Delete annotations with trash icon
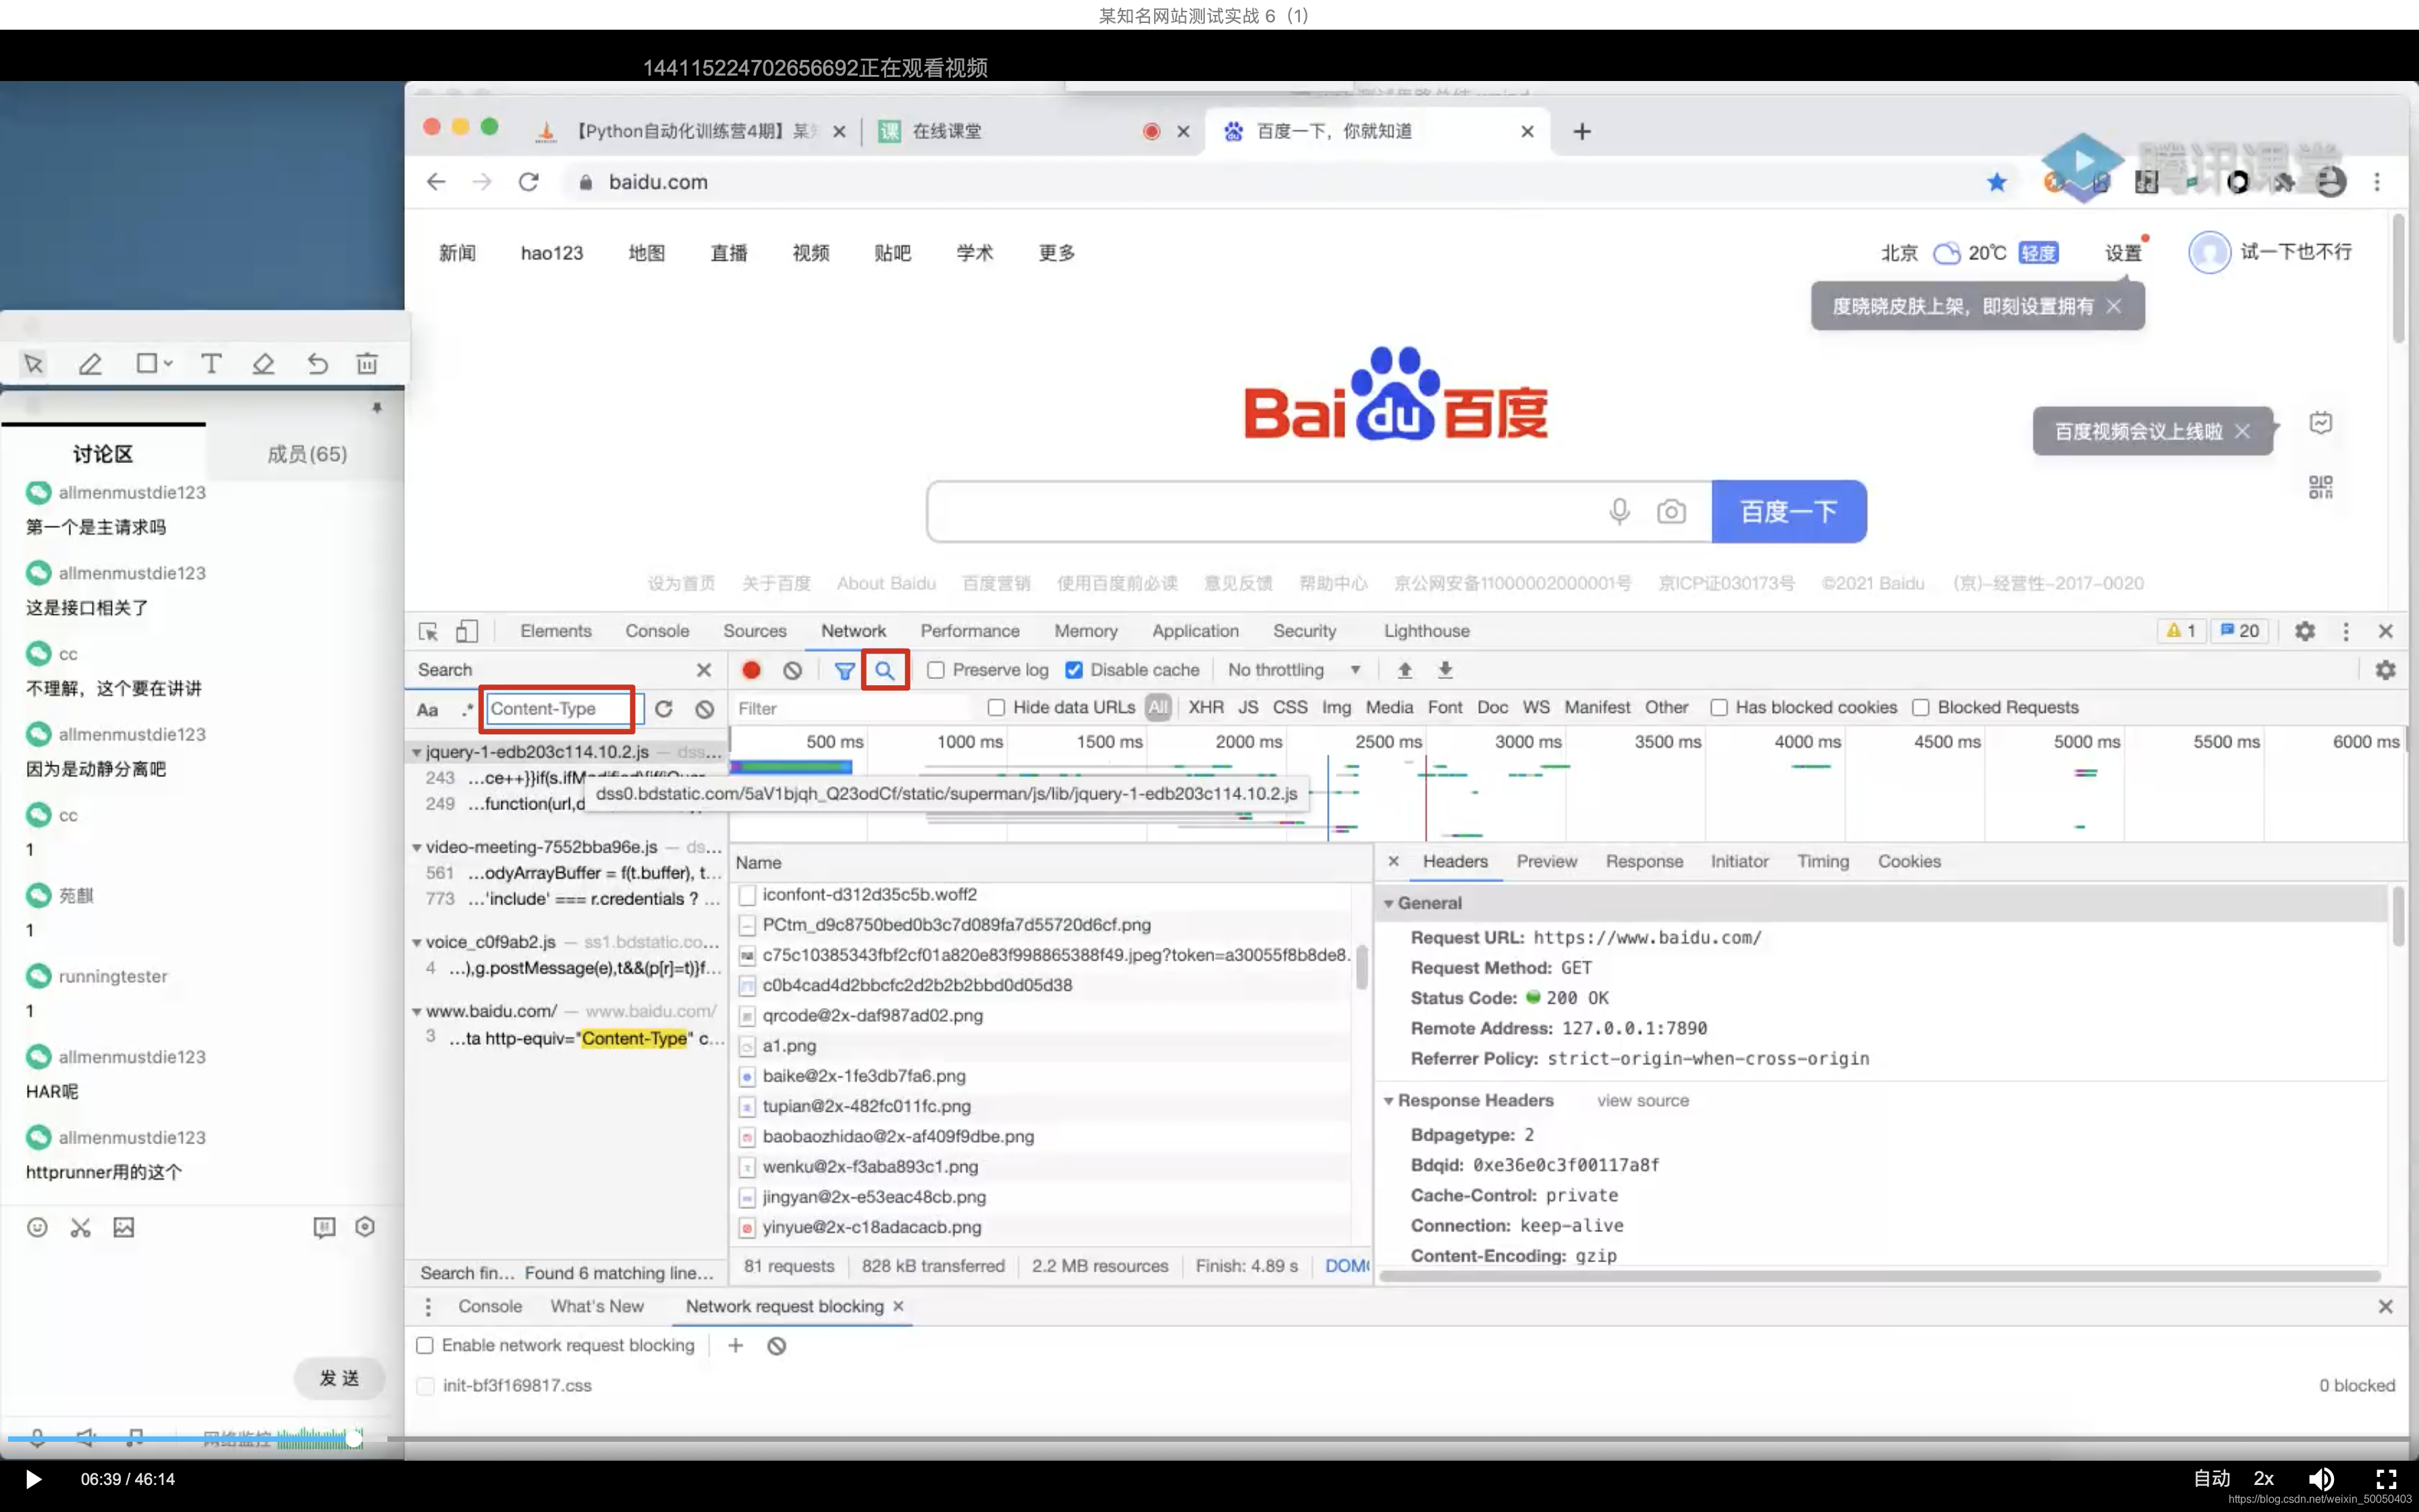Image resolution: width=2419 pixels, height=1512 pixels. (367, 364)
